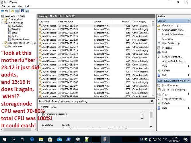Open the Action menu
This screenshot has height=143, width=191.
click(x=11, y=6)
